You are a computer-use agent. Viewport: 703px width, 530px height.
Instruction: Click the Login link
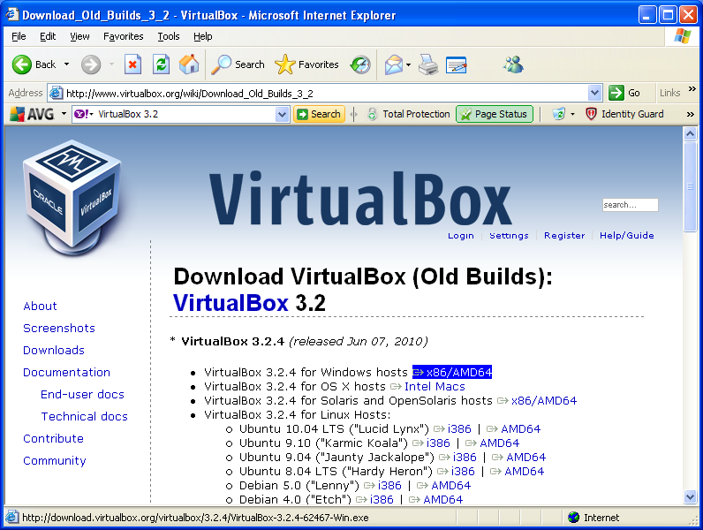(461, 235)
